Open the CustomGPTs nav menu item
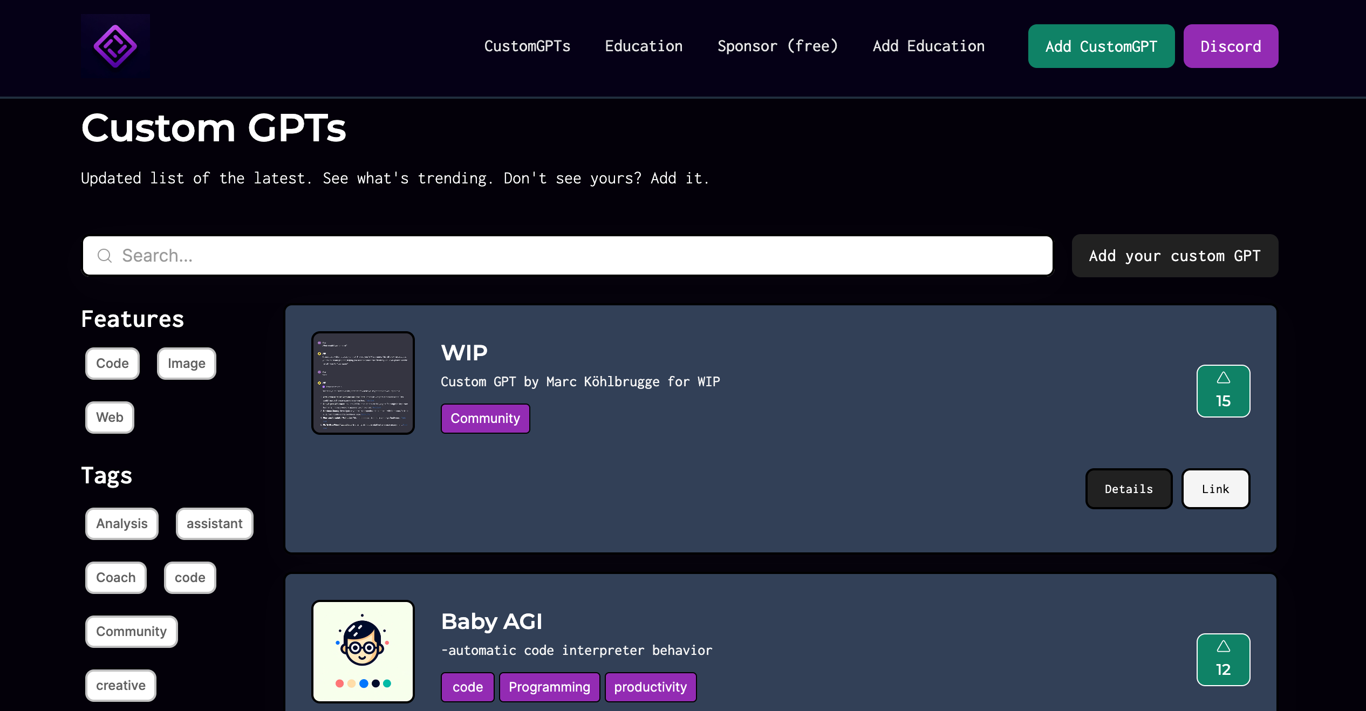The image size is (1366, 711). [527, 46]
